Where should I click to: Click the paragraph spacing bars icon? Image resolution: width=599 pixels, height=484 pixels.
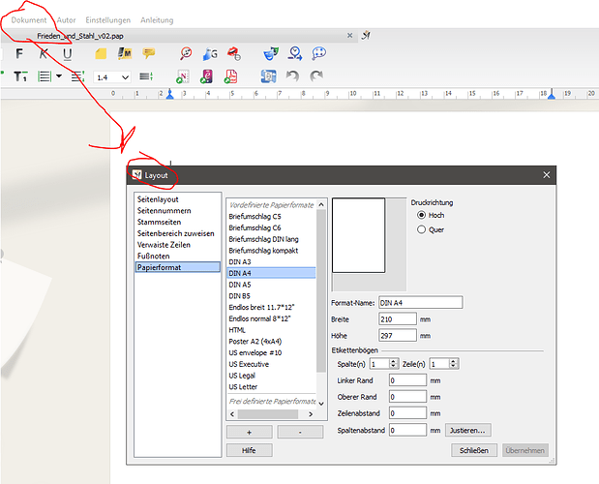click(x=146, y=76)
